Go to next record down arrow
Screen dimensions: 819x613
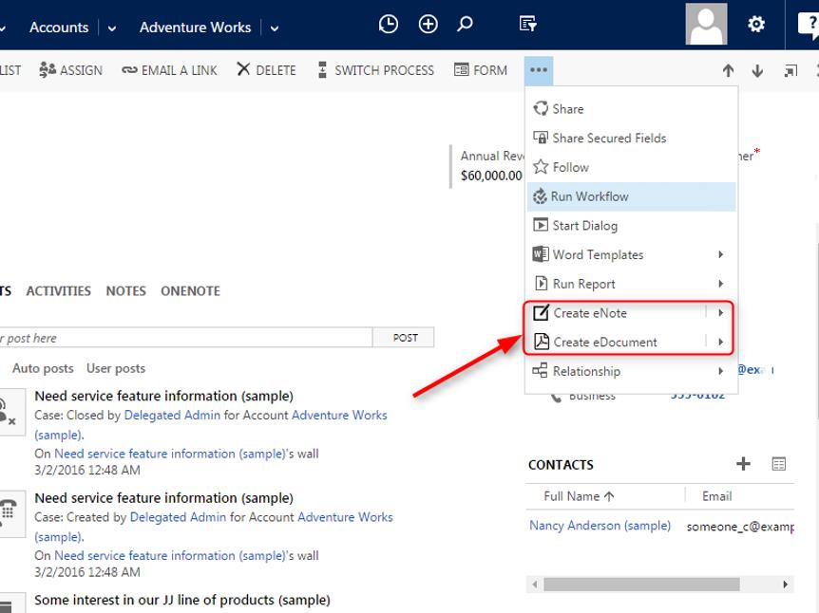pyautogui.click(x=757, y=70)
